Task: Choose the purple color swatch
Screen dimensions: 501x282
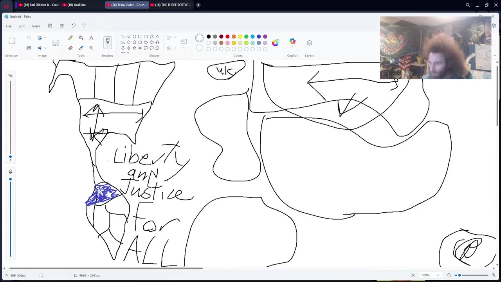Action: (x=265, y=37)
